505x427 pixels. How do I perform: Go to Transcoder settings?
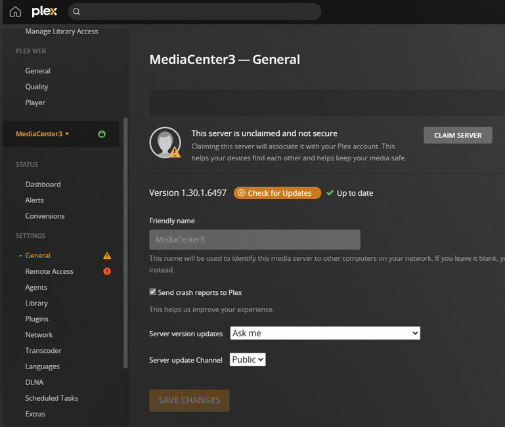pyautogui.click(x=43, y=351)
